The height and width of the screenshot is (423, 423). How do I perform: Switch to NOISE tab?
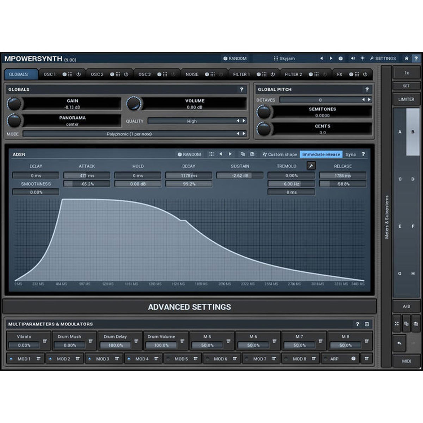(x=192, y=74)
